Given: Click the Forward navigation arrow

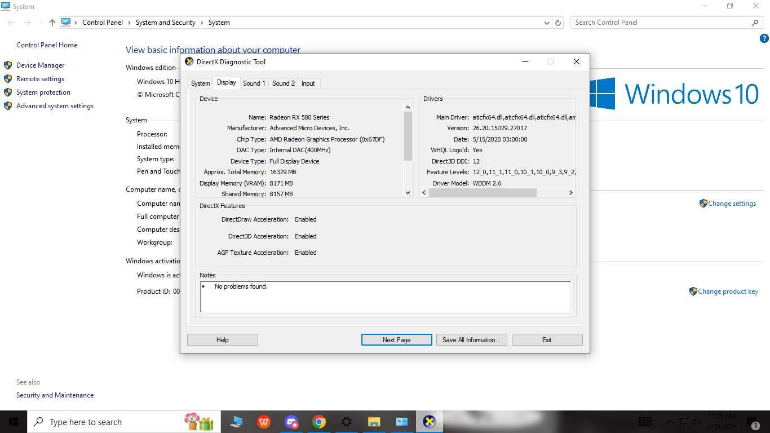Looking at the screenshot, I should (x=27, y=23).
